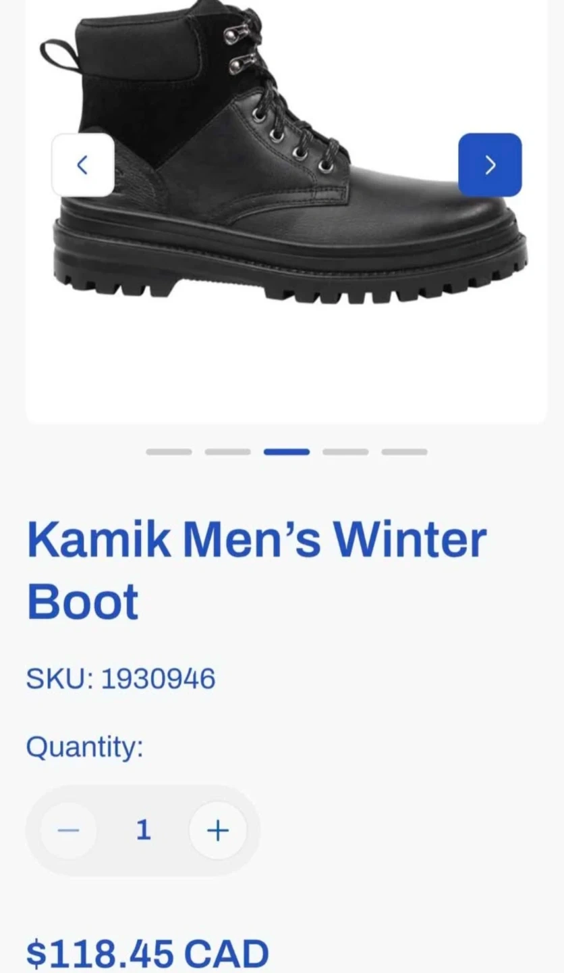Image resolution: width=564 pixels, height=973 pixels.
Task: Focus the quantity value field showing 1
Action: [x=143, y=830]
